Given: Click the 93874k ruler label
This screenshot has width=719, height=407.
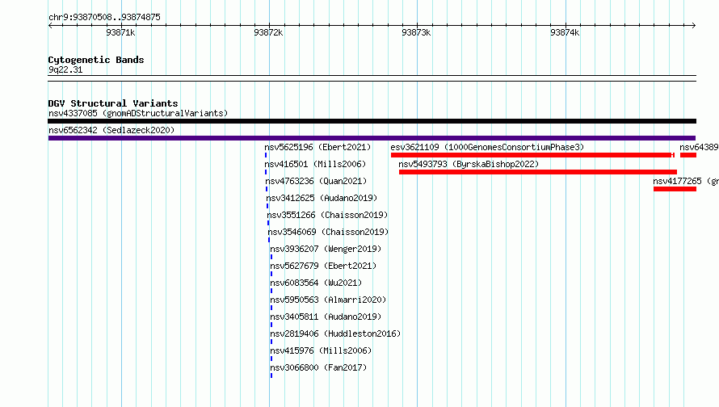Looking at the screenshot, I should pyautogui.click(x=565, y=32).
